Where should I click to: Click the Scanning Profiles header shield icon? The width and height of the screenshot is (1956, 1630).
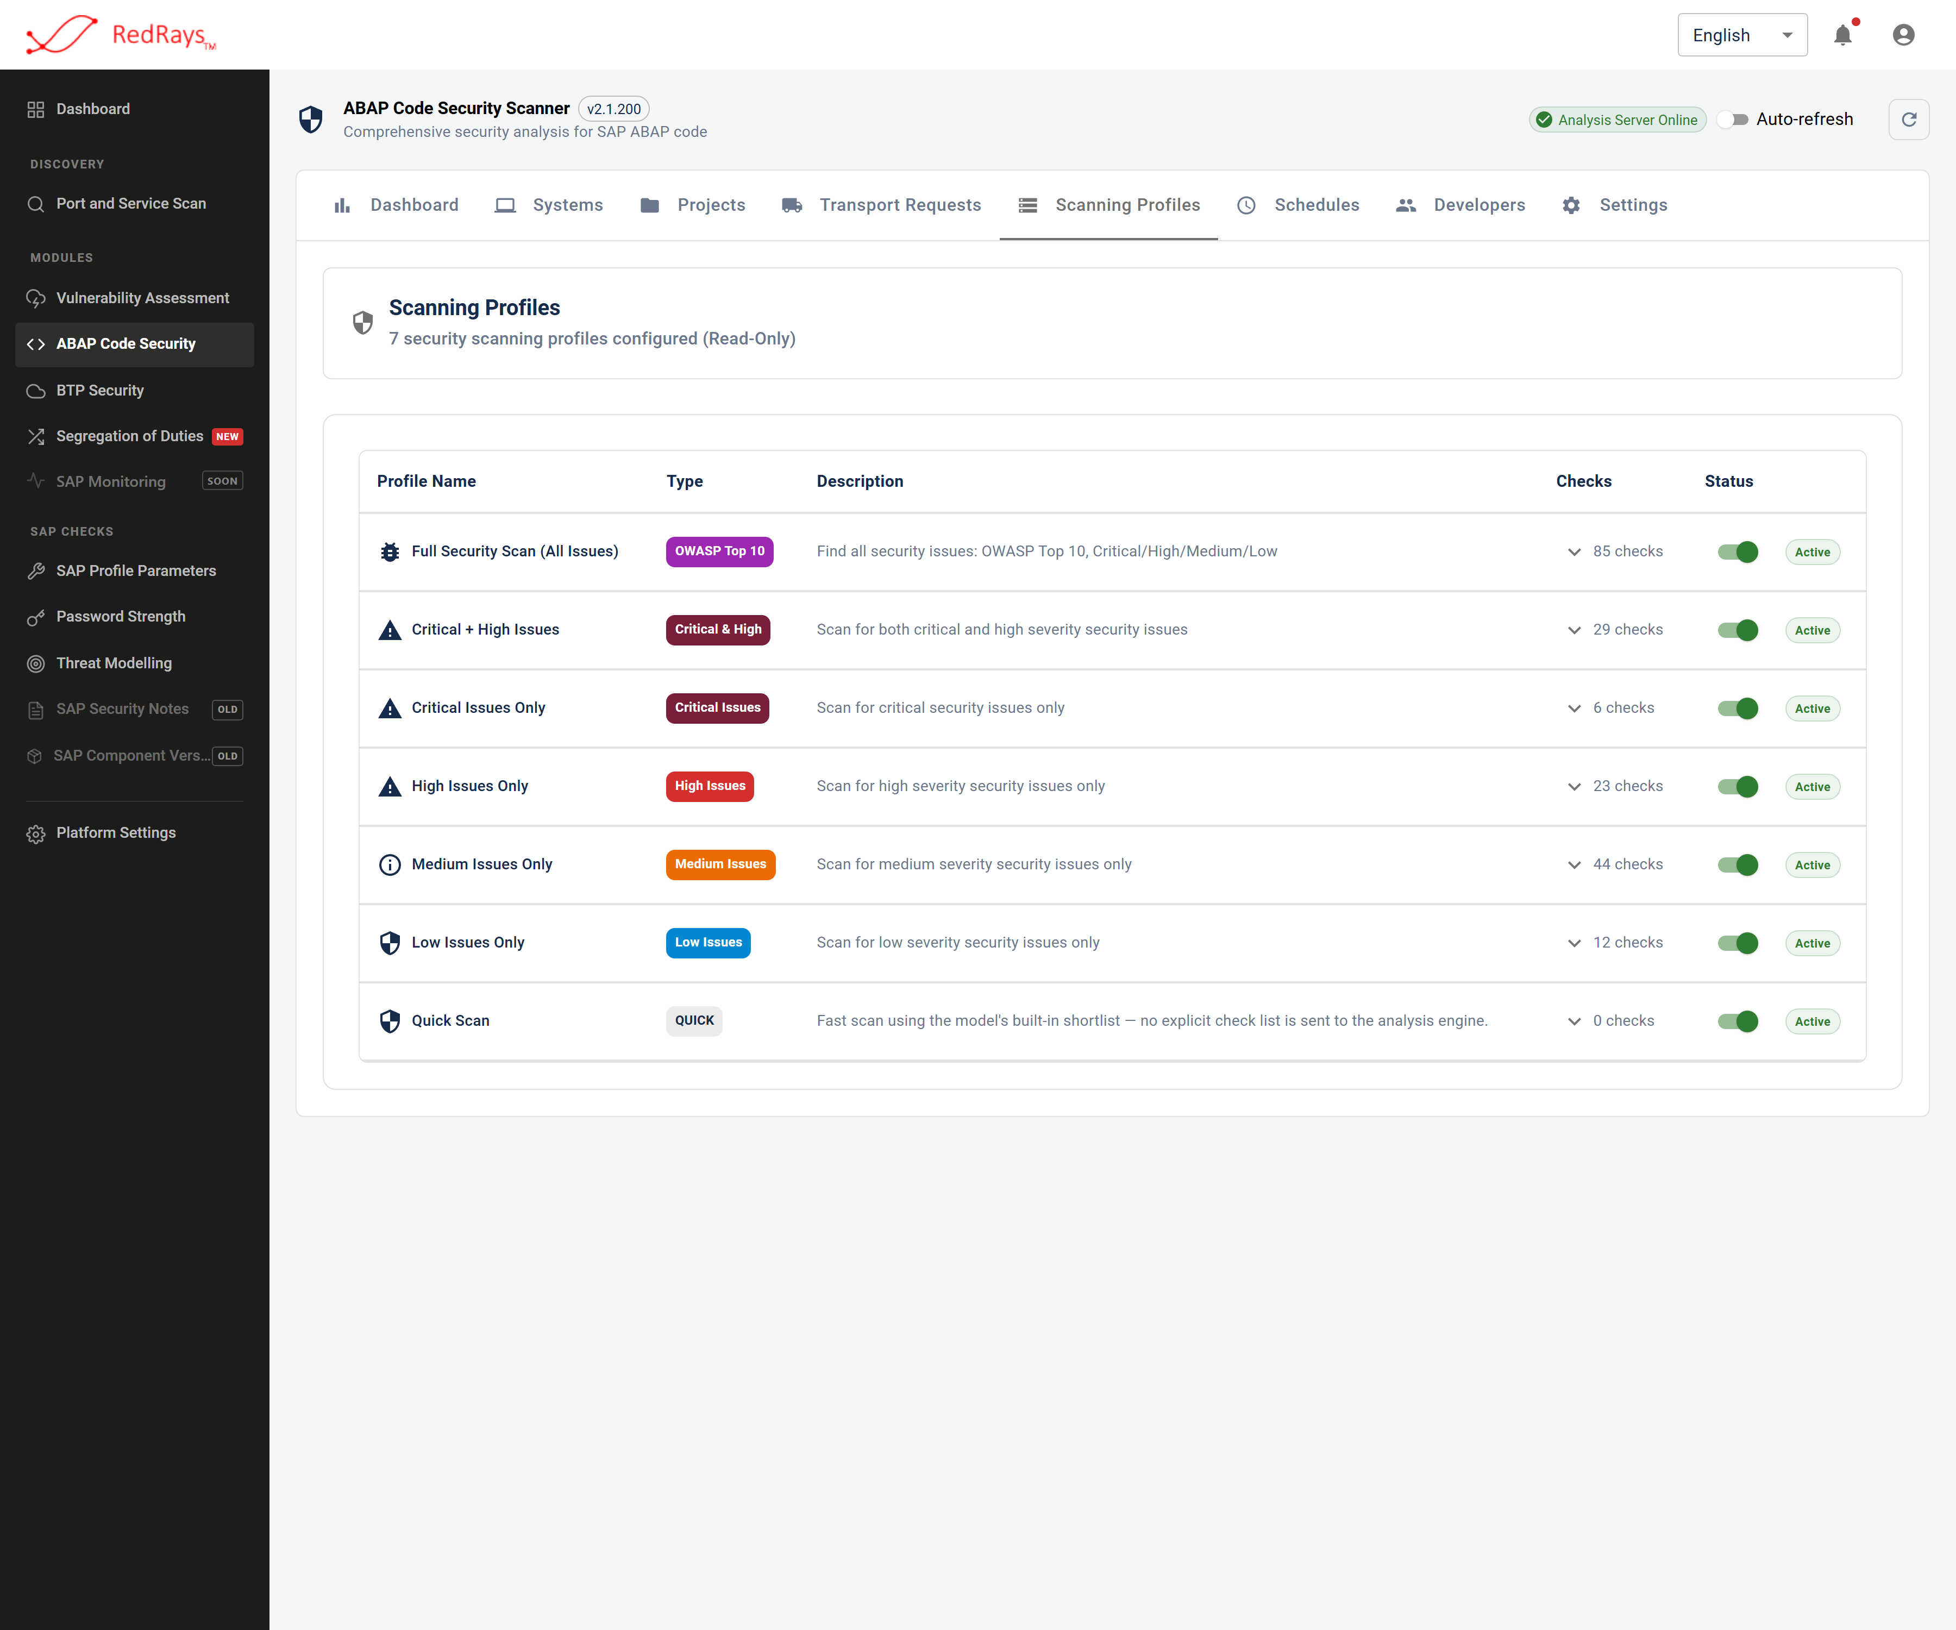[362, 322]
